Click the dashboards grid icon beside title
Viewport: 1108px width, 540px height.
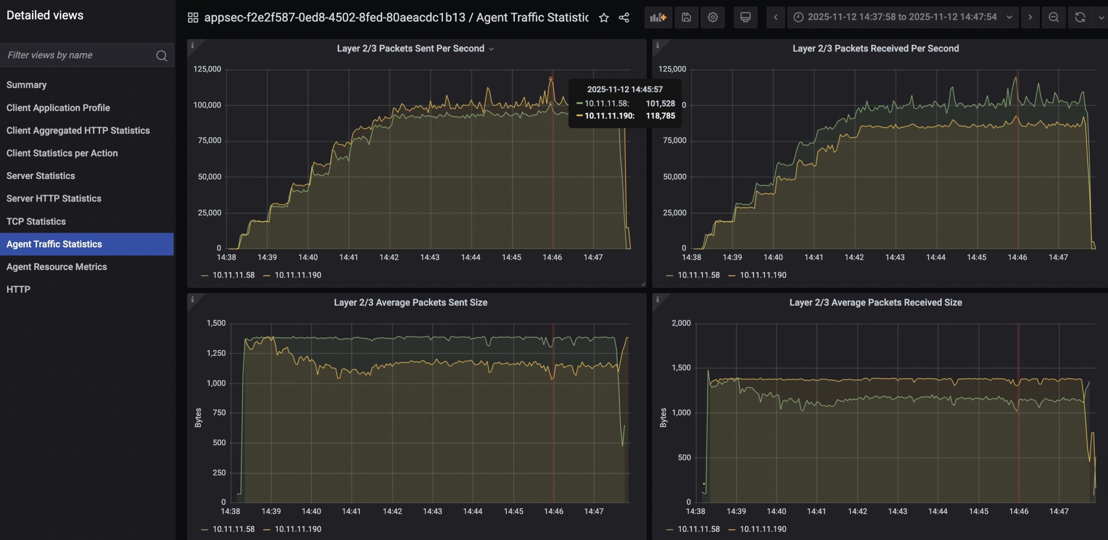[193, 18]
